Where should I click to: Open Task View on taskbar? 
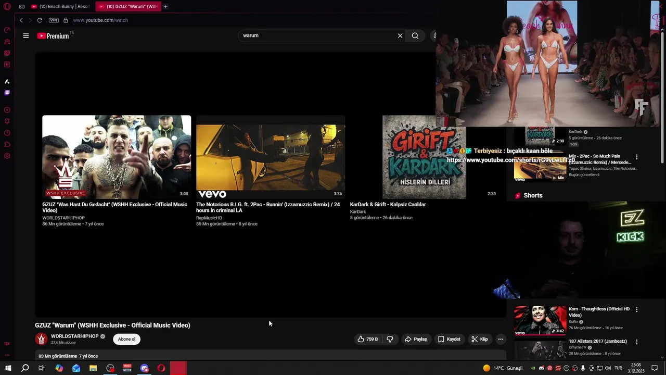point(42,368)
